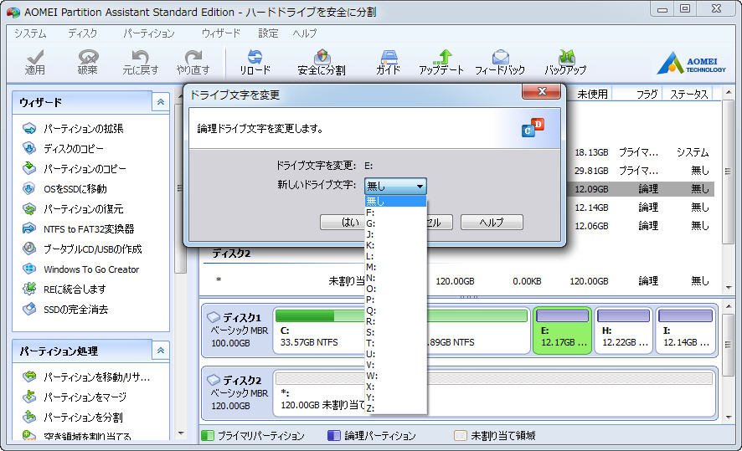Collapse the Partition Operations (パーティション処理) panel
Screen dimensions: 742x451
(x=161, y=351)
